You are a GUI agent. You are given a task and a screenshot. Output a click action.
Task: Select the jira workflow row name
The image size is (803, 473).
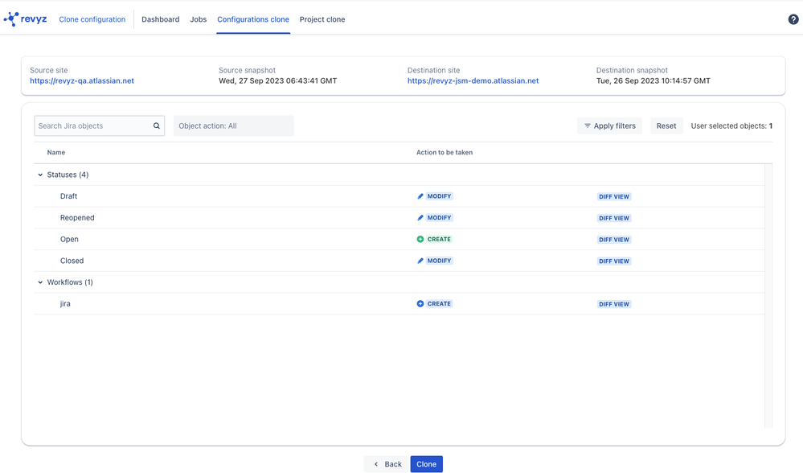[65, 304]
